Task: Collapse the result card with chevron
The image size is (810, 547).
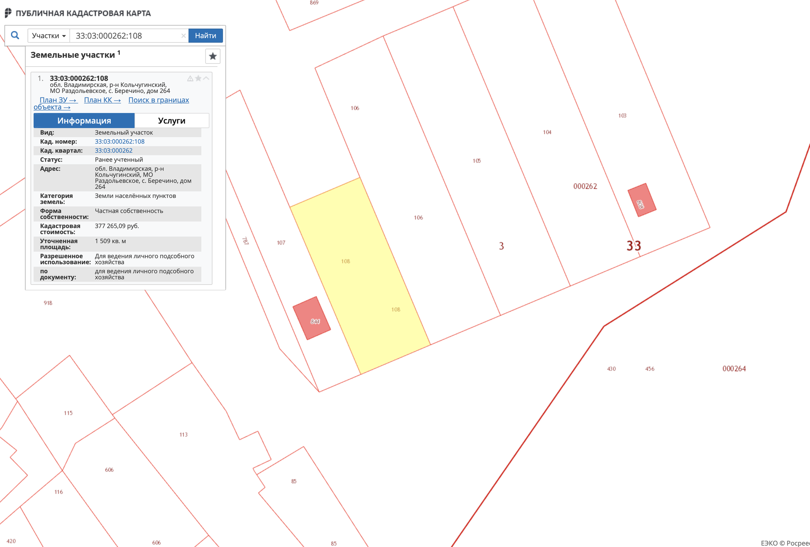Action: tap(206, 79)
